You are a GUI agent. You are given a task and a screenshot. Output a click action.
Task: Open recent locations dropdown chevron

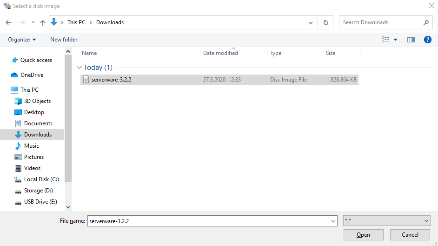33,22
